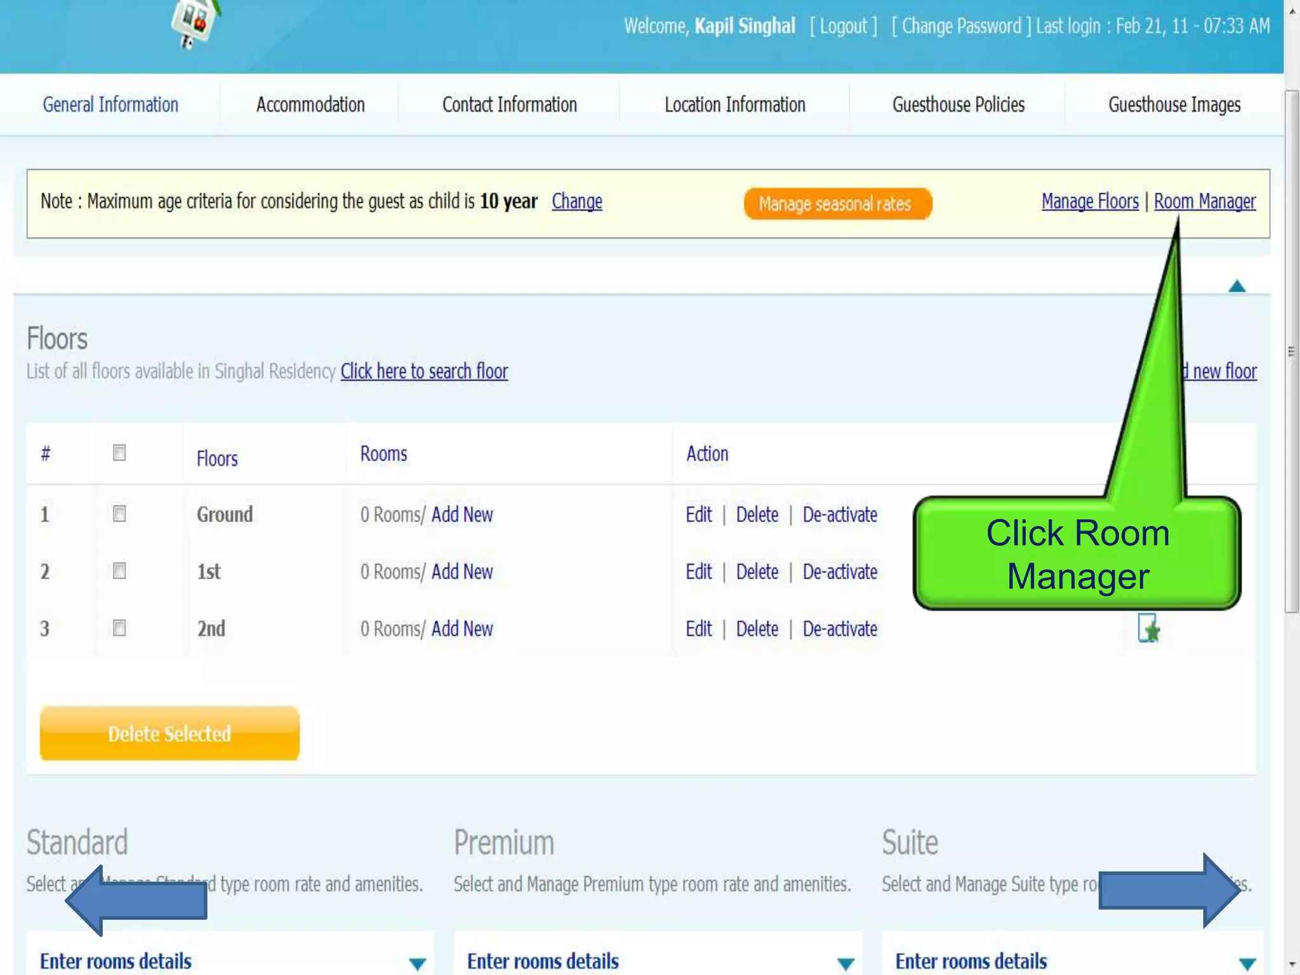Click the Kapil Singhal username text

tap(745, 26)
